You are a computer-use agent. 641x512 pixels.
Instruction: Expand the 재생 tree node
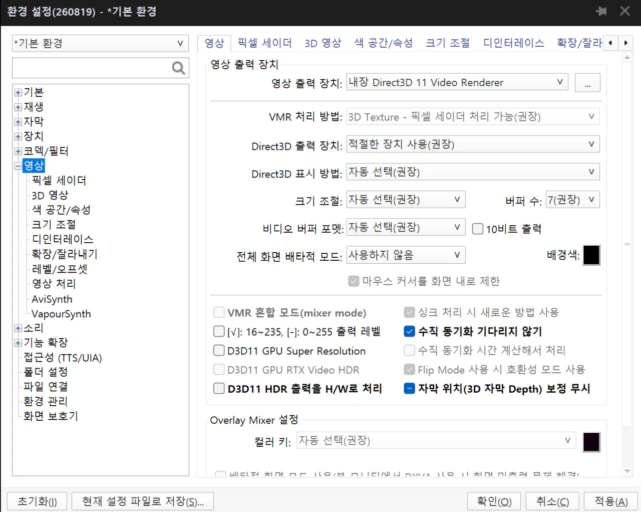point(18,107)
